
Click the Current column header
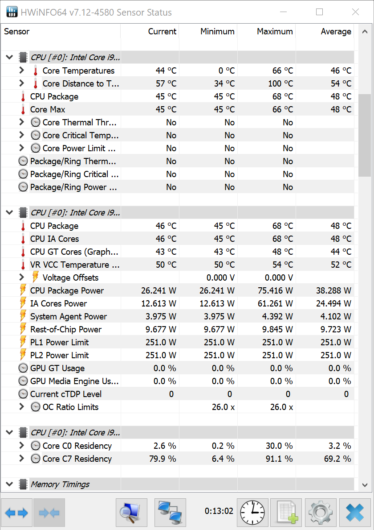pyautogui.click(x=162, y=31)
